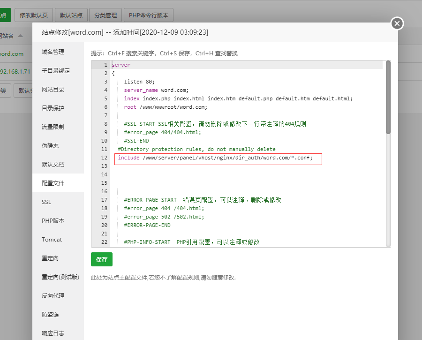422x340 pixels.
Task: Click the code editor vertical scrollbar
Action: (x=388, y=98)
